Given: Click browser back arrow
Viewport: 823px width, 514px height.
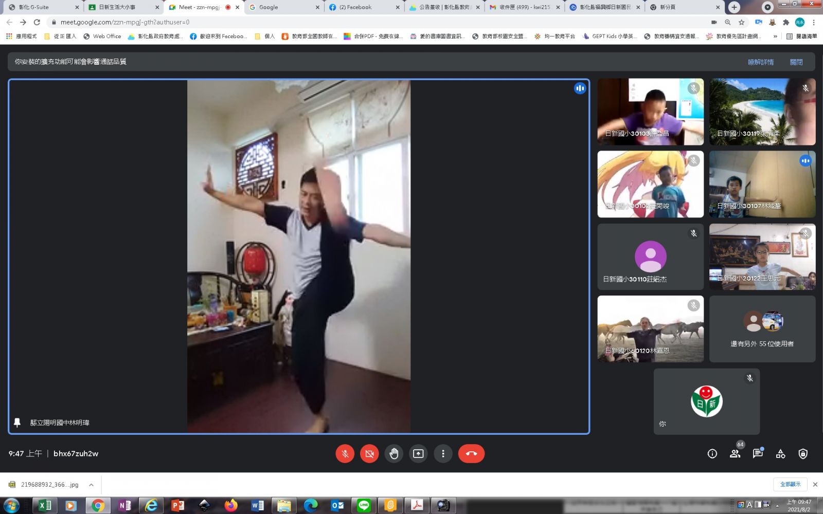Looking at the screenshot, I should (x=9, y=22).
